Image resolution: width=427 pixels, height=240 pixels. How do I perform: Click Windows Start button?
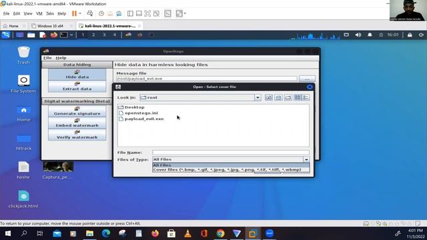point(7,233)
